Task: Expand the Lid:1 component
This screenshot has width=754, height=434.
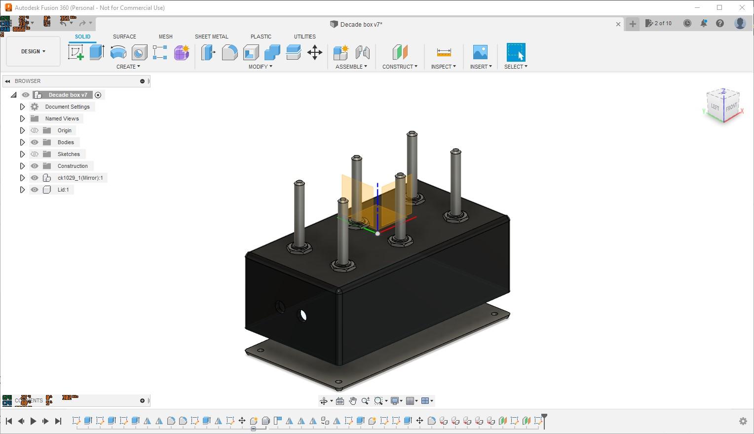Action: pyautogui.click(x=22, y=190)
